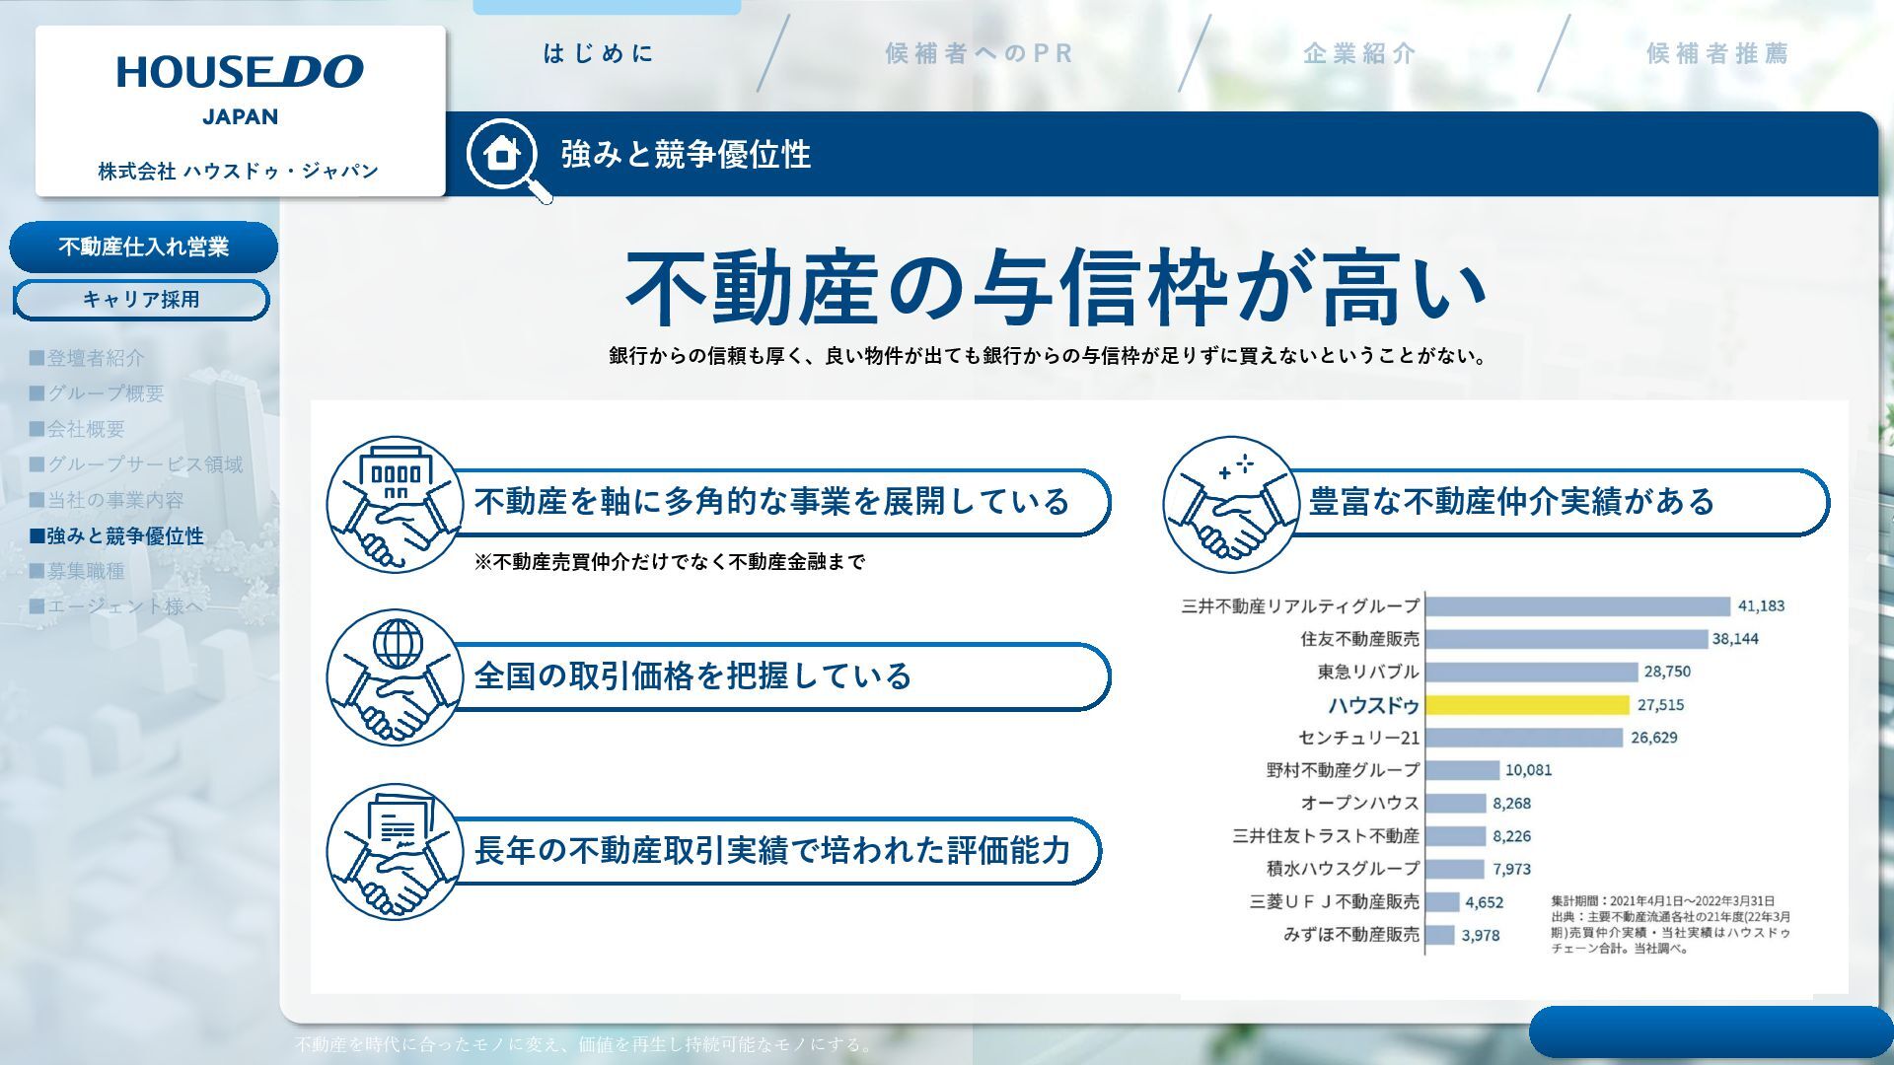Click the 東急リバブル bar
The width and height of the screenshot is (1894, 1065).
(x=1532, y=673)
